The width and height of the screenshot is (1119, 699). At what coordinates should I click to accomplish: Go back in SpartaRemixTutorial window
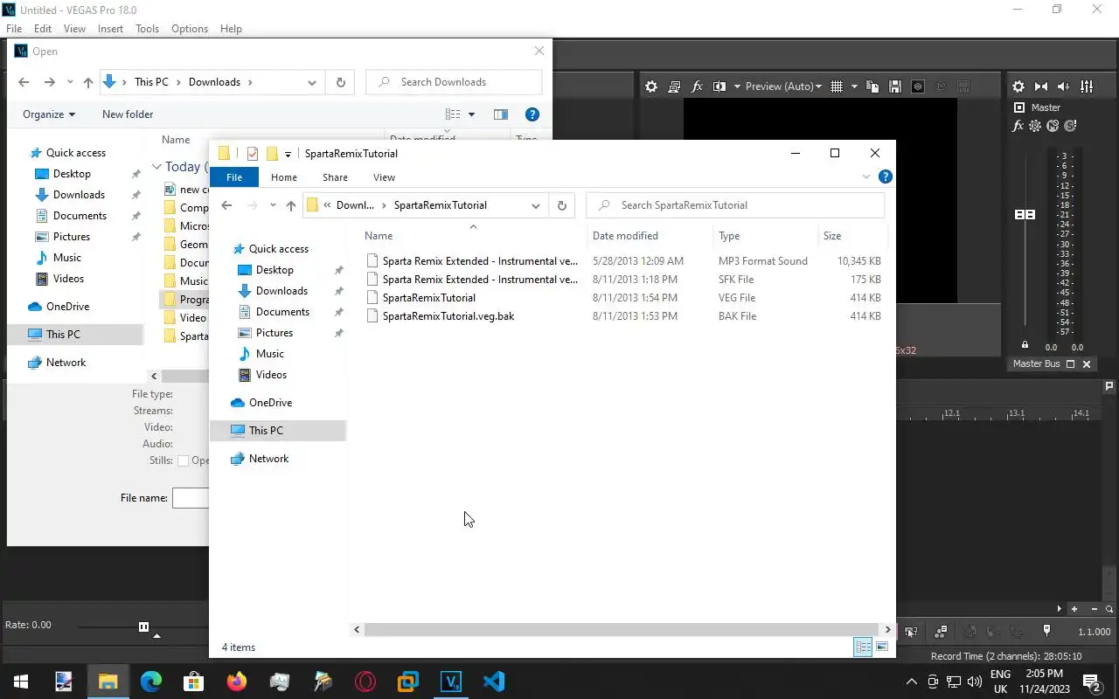[x=226, y=205]
